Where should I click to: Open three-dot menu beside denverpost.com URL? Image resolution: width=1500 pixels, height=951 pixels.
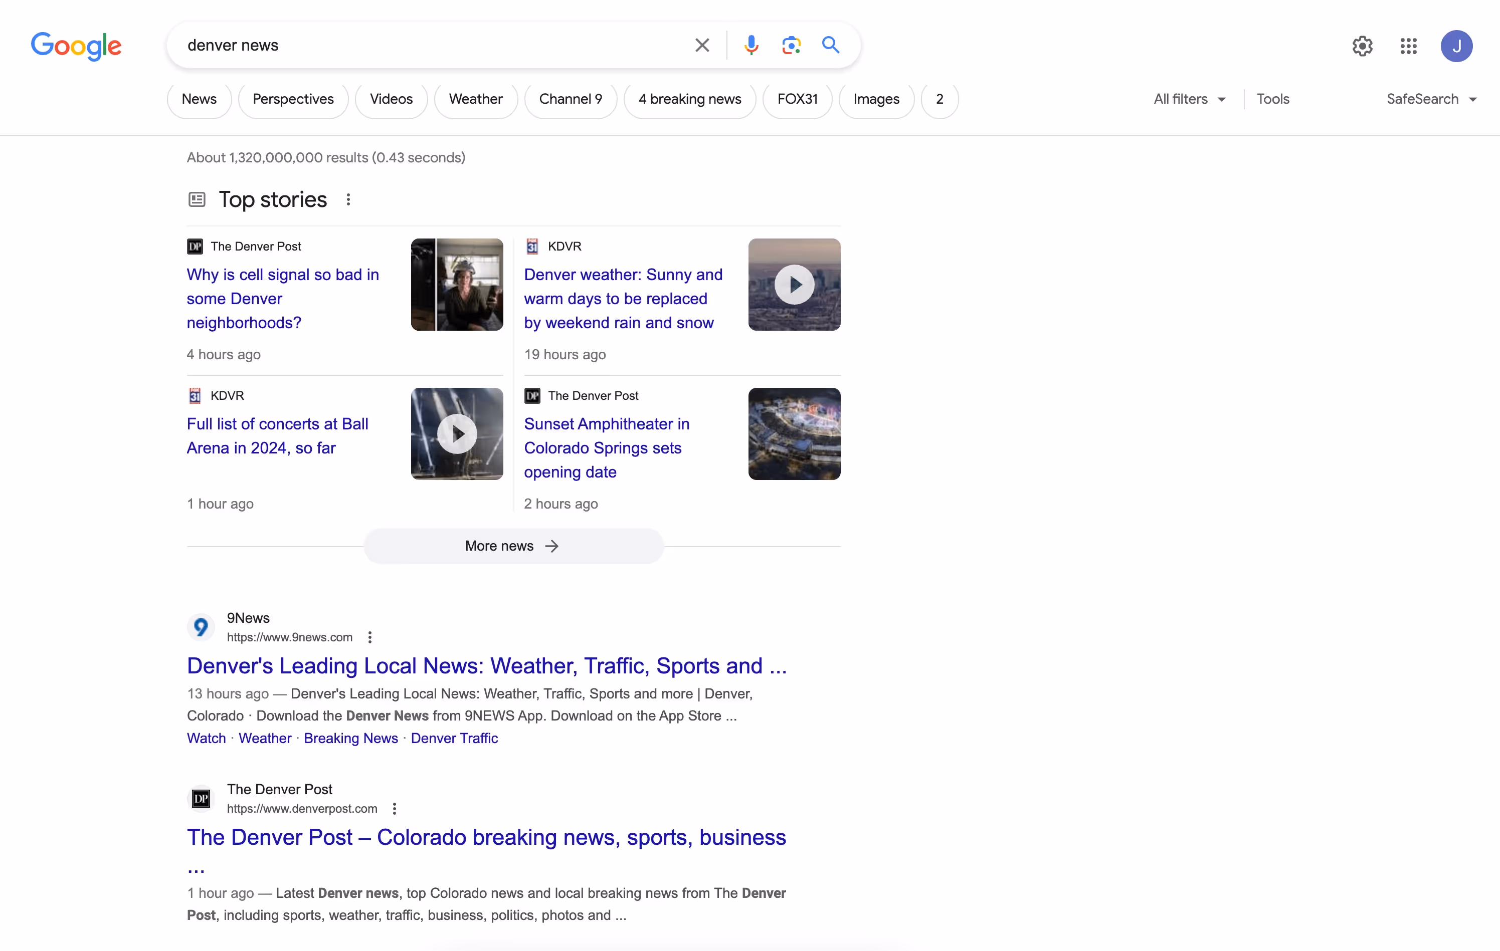pyautogui.click(x=395, y=809)
